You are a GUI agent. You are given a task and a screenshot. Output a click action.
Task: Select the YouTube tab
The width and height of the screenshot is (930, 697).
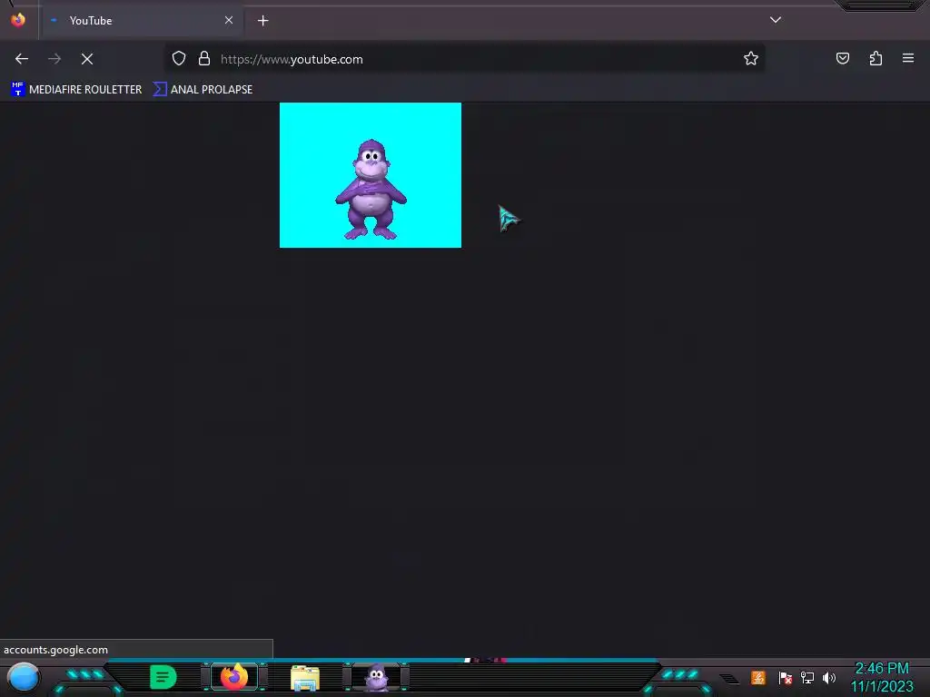tap(142, 20)
